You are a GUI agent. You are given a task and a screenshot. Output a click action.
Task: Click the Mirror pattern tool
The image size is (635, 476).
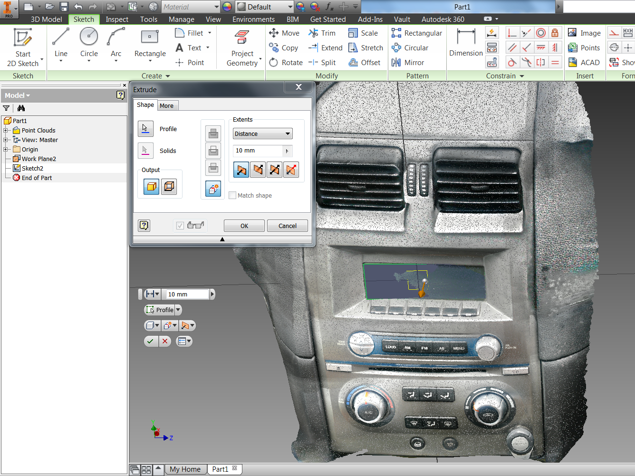click(x=408, y=63)
